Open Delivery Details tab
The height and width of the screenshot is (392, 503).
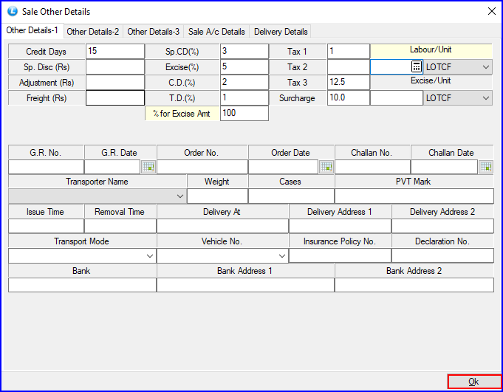point(281,32)
